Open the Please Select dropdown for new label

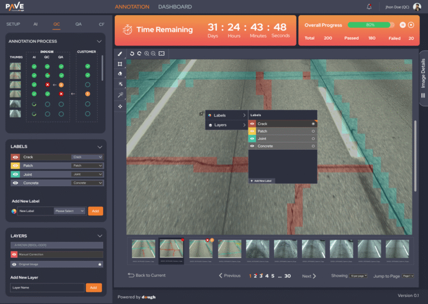(x=70, y=211)
